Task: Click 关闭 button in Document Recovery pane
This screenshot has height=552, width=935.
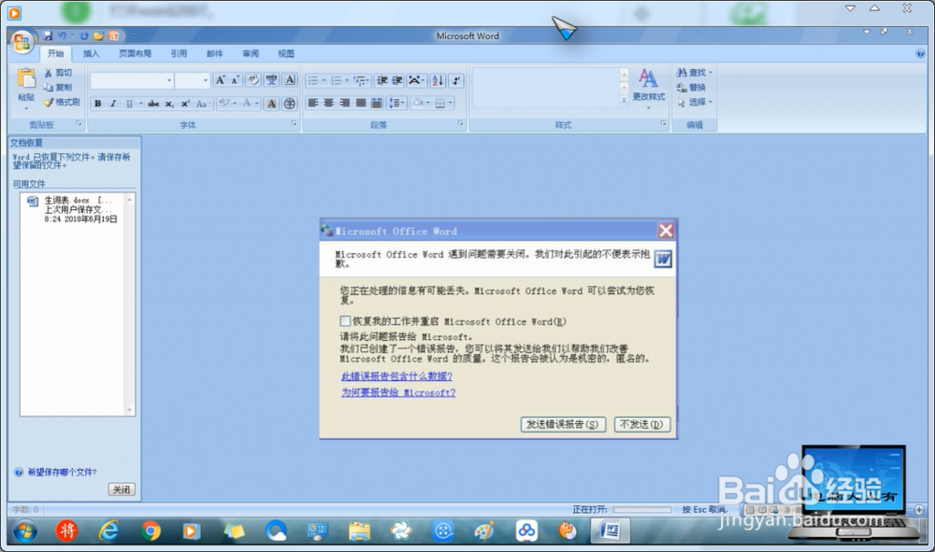Action: [122, 489]
